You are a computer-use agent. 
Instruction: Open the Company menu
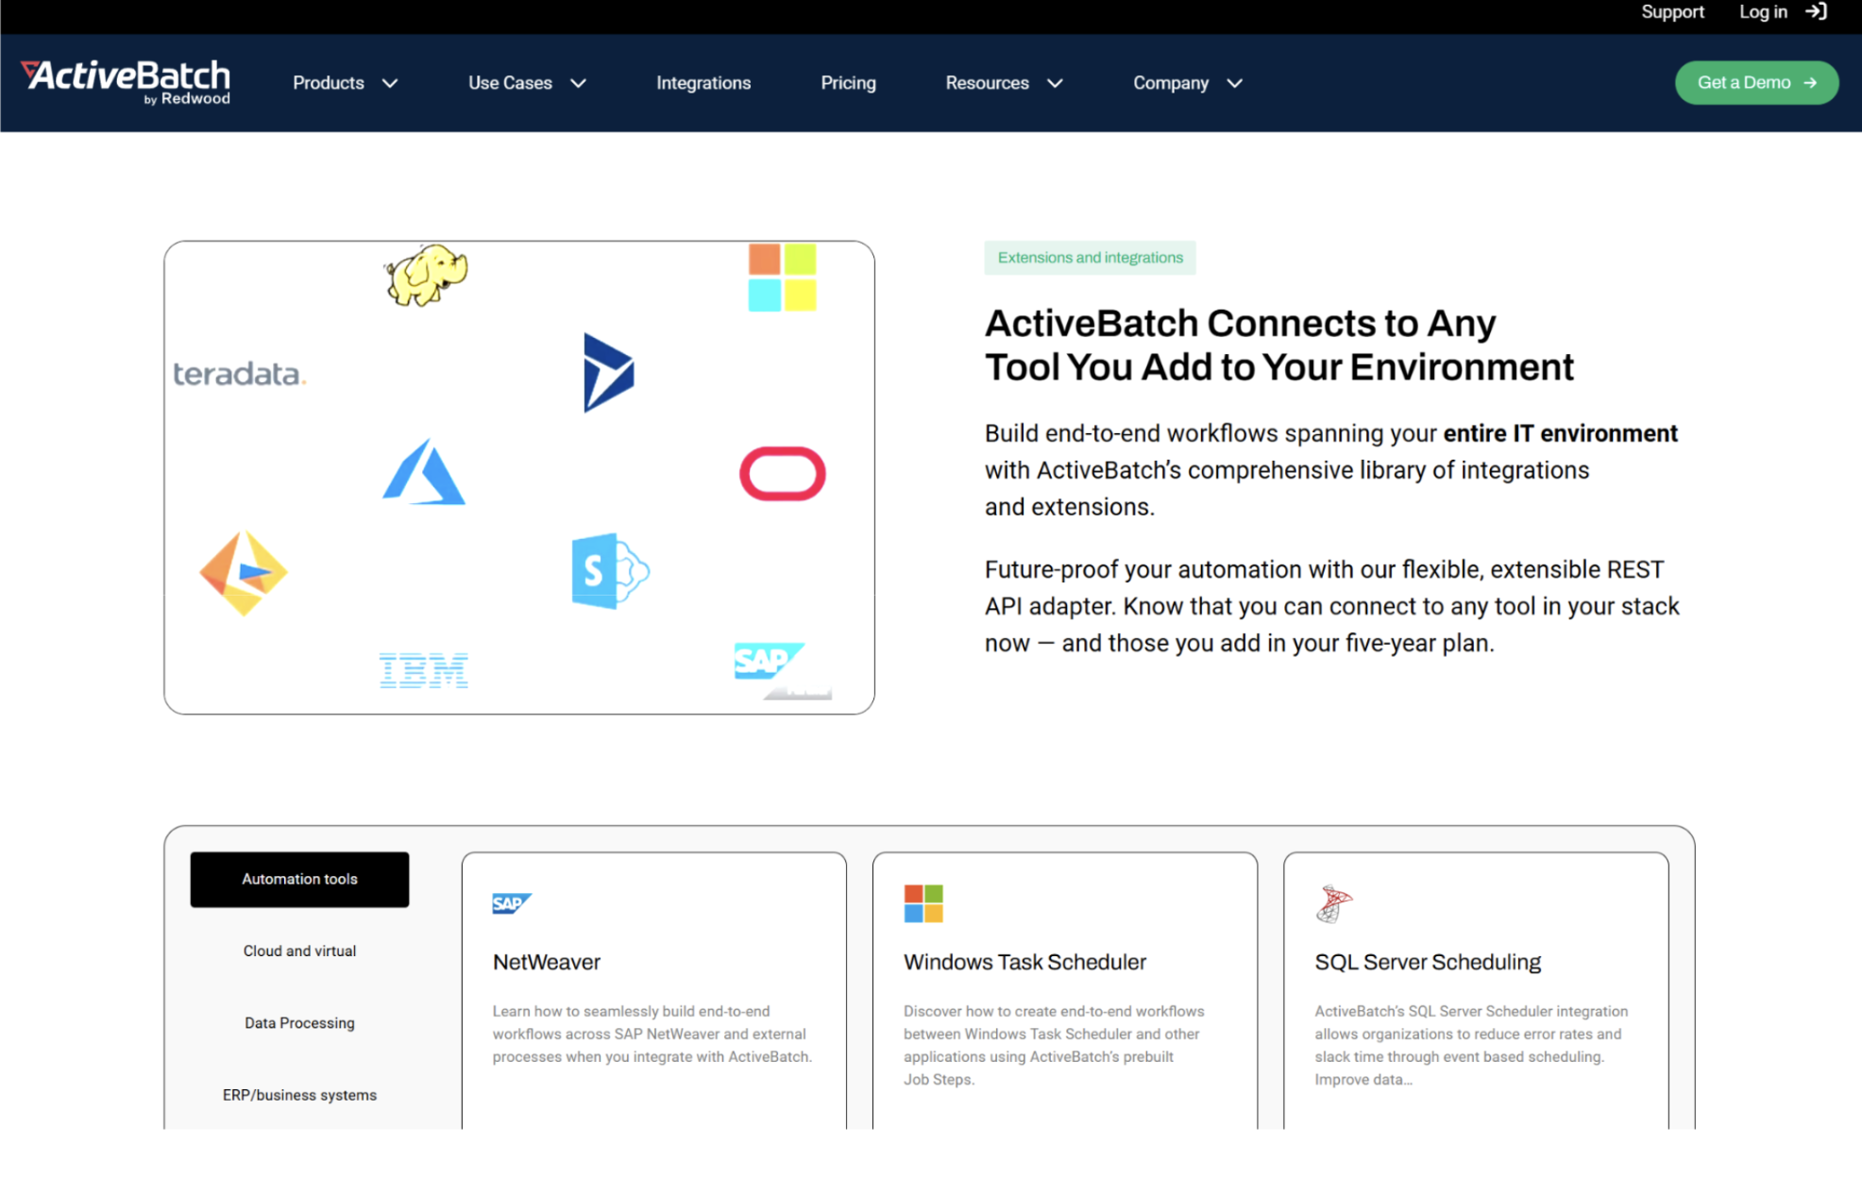[1171, 83]
